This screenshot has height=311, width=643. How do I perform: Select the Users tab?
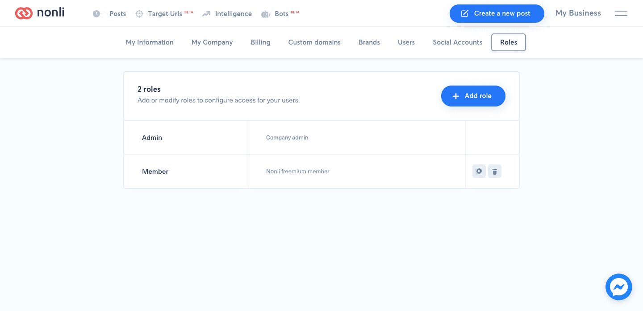point(406,42)
